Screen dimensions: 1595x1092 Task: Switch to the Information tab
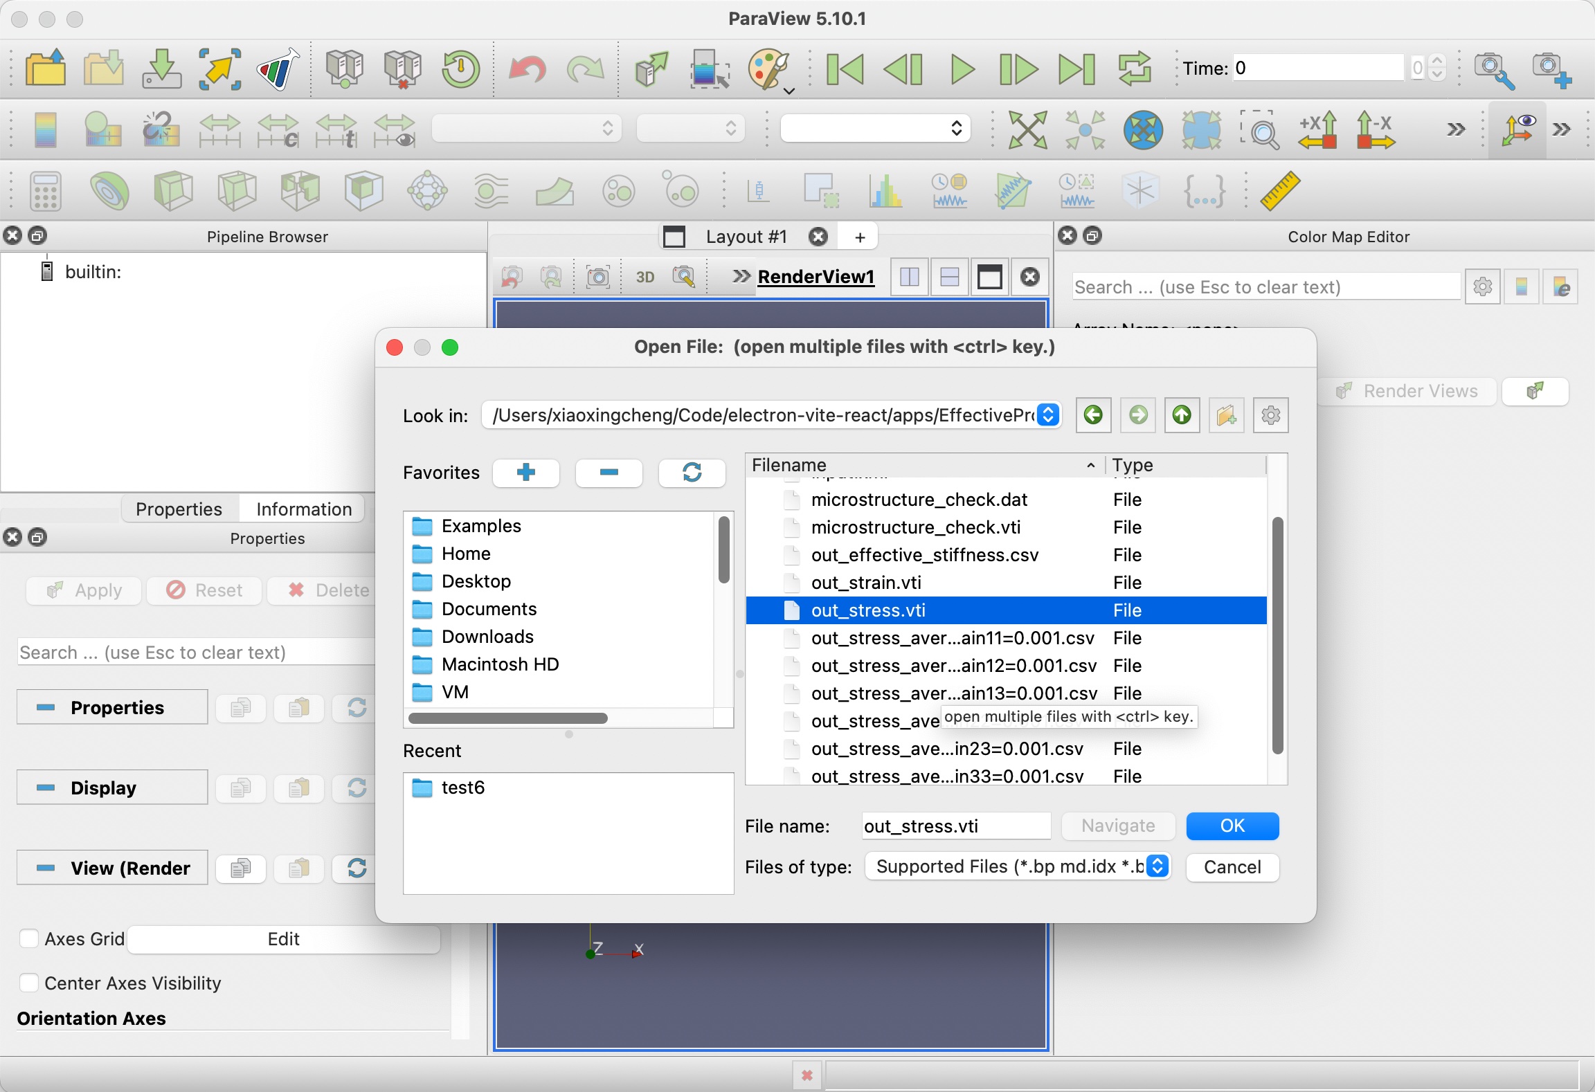(x=303, y=509)
